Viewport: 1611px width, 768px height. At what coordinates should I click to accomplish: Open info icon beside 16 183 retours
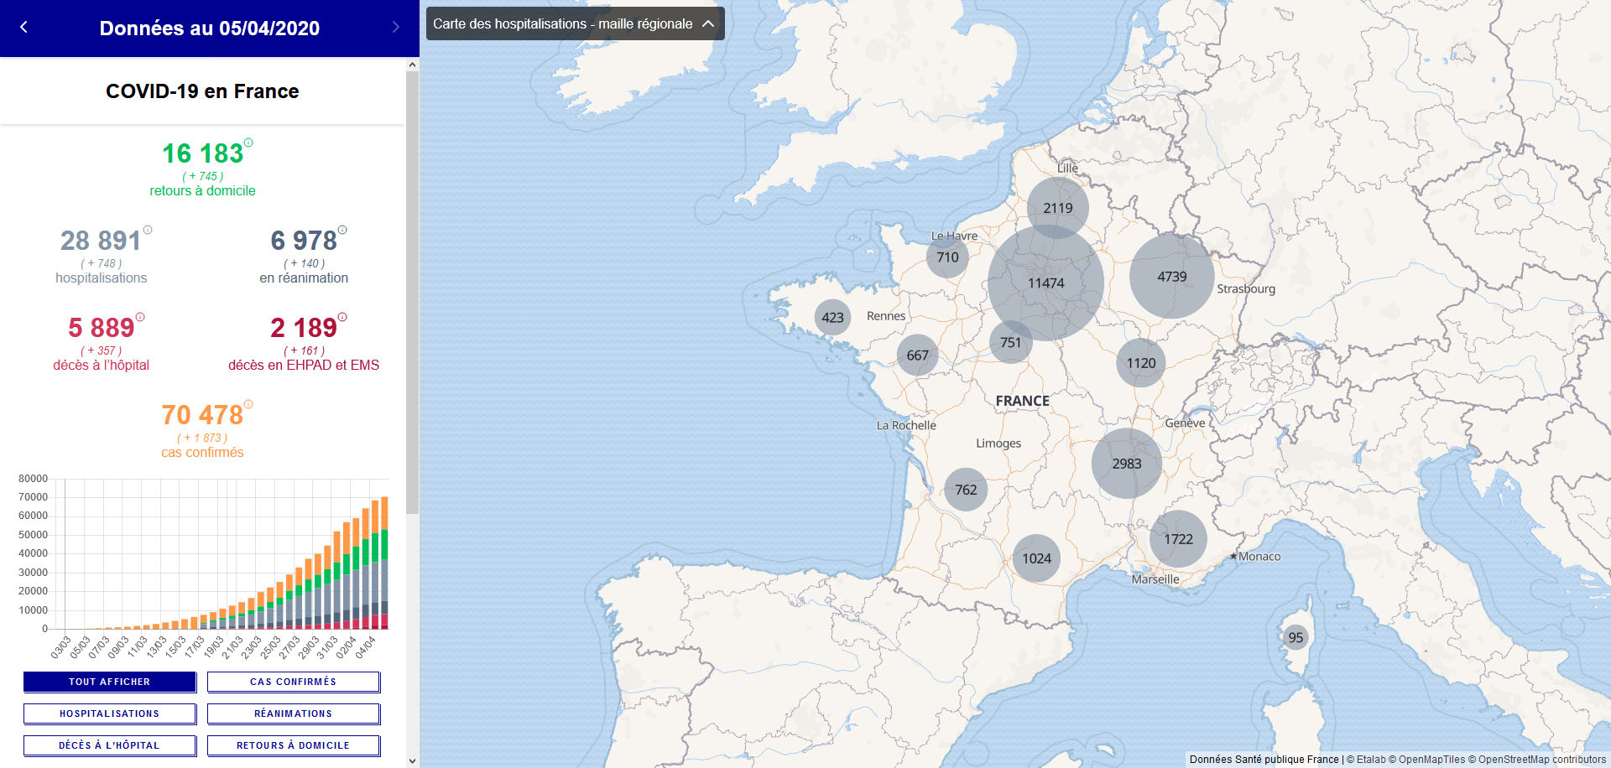point(248,143)
